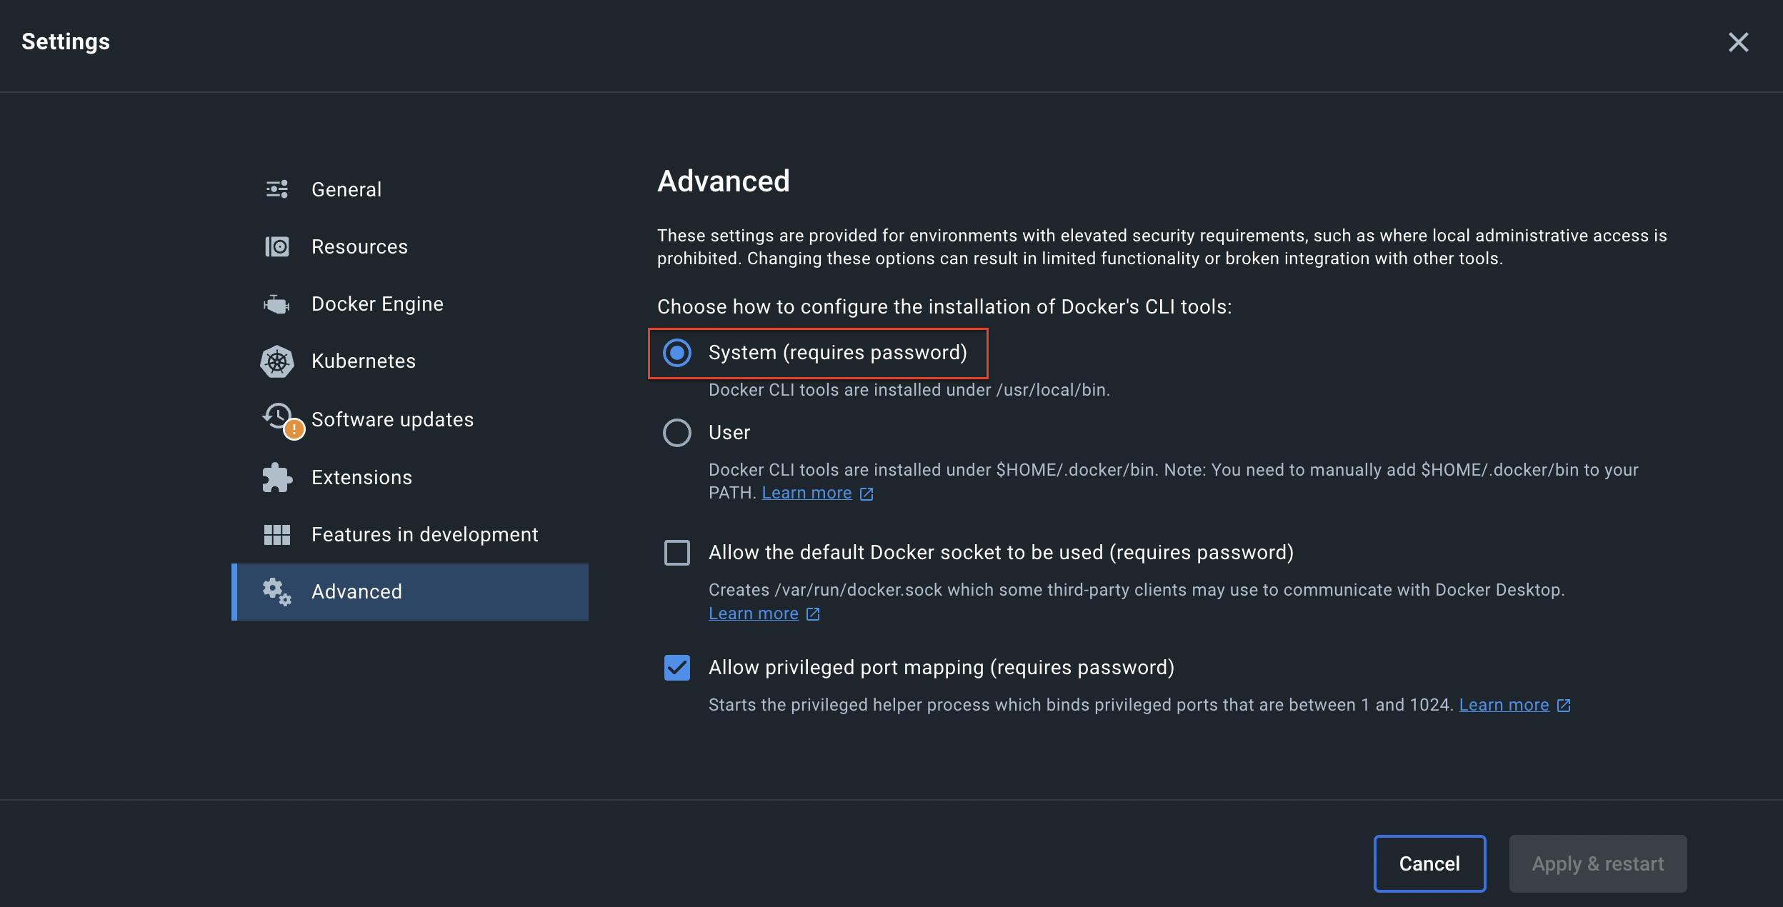The height and width of the screenshot is (907, 1783).
Task: Click the Advanced gears icon
Action: pos(277,592)
